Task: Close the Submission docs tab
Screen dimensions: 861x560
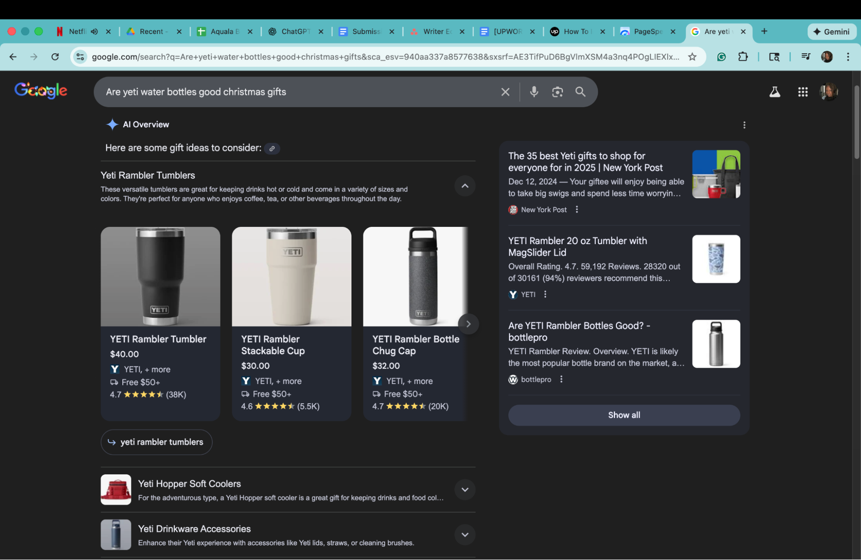Action: point(392,31)
